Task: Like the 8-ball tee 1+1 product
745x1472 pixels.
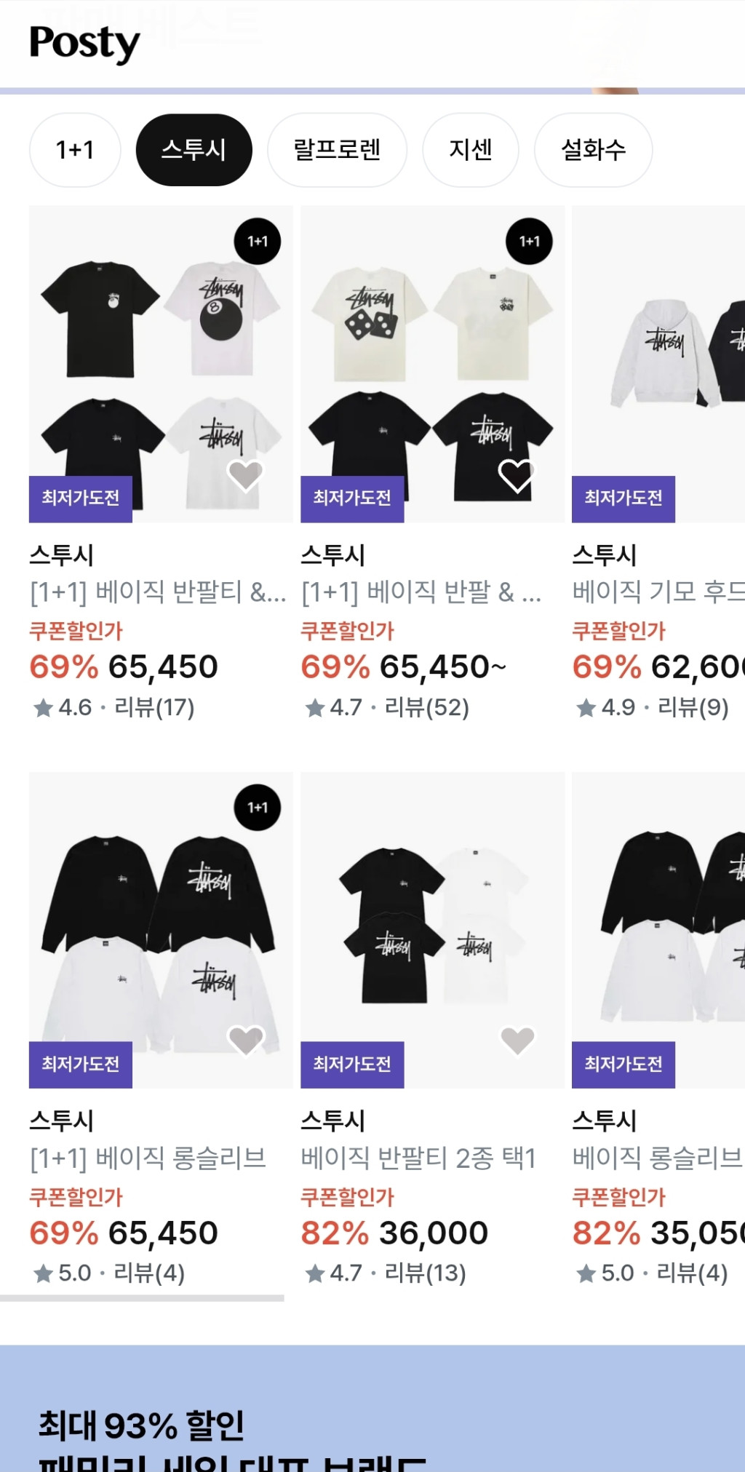Action: point(245,476)
